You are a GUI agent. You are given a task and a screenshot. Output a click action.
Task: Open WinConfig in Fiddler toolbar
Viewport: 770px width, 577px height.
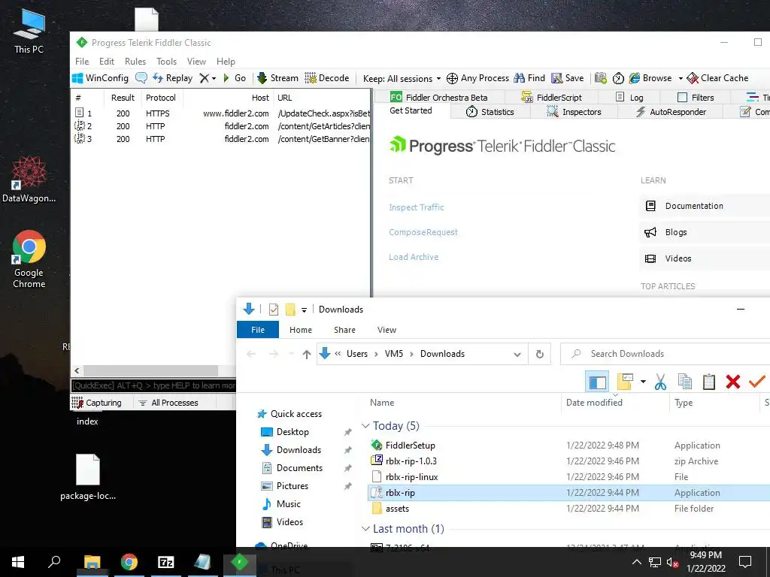100,78
